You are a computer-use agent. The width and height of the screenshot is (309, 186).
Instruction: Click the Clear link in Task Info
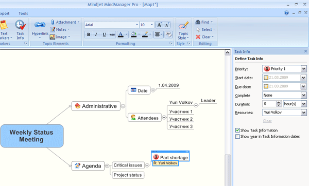[267, 121]
